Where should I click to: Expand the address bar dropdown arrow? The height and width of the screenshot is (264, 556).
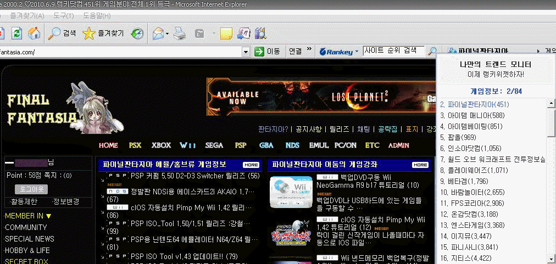tap(246, 52)
